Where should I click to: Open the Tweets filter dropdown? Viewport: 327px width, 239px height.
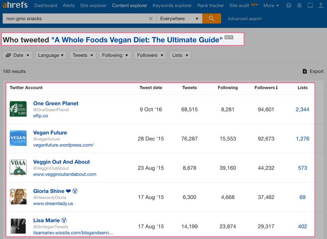pos(83,55)
